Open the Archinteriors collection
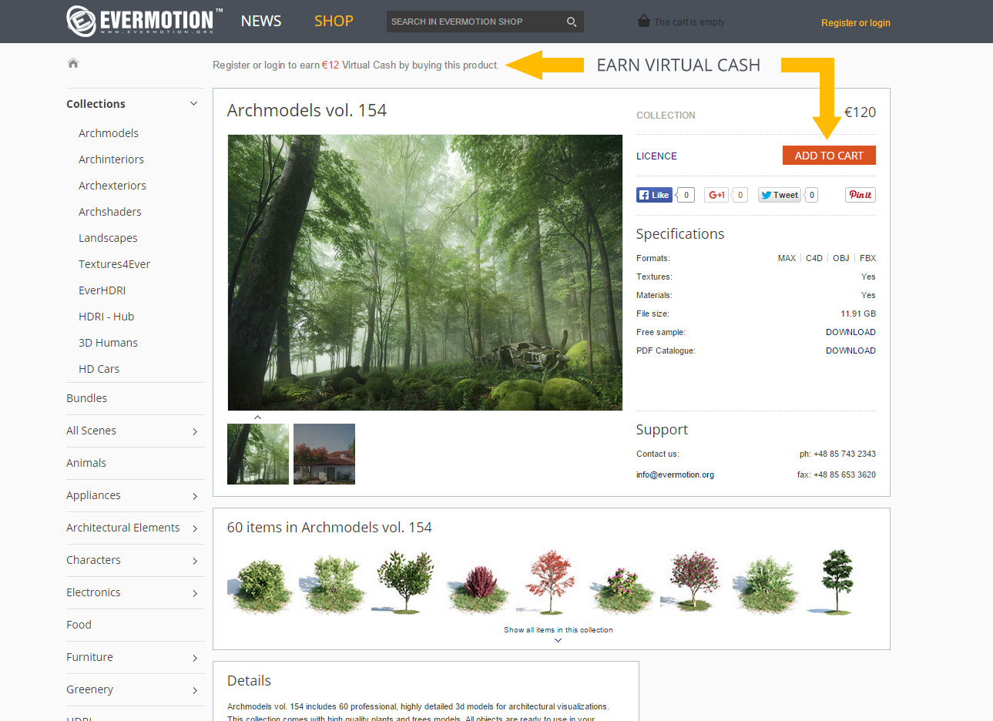The height and width of the screenshot is (721, 993). tap(111, 159)
